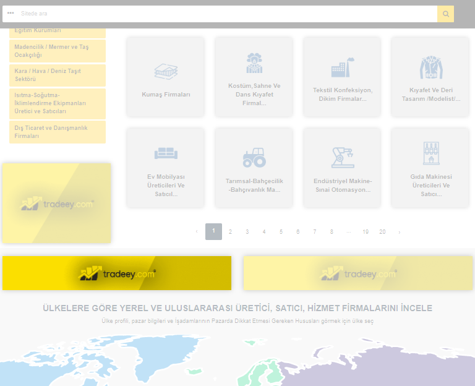The width and height of the screenshot is (475, 386).
Task: Type in the Sitede ara search field
Action: pyautogui.click(x=223, y=14)
